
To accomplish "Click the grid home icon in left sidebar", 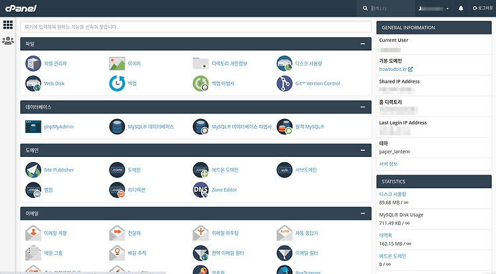I will pyautogui.click(x=8, y=24).
